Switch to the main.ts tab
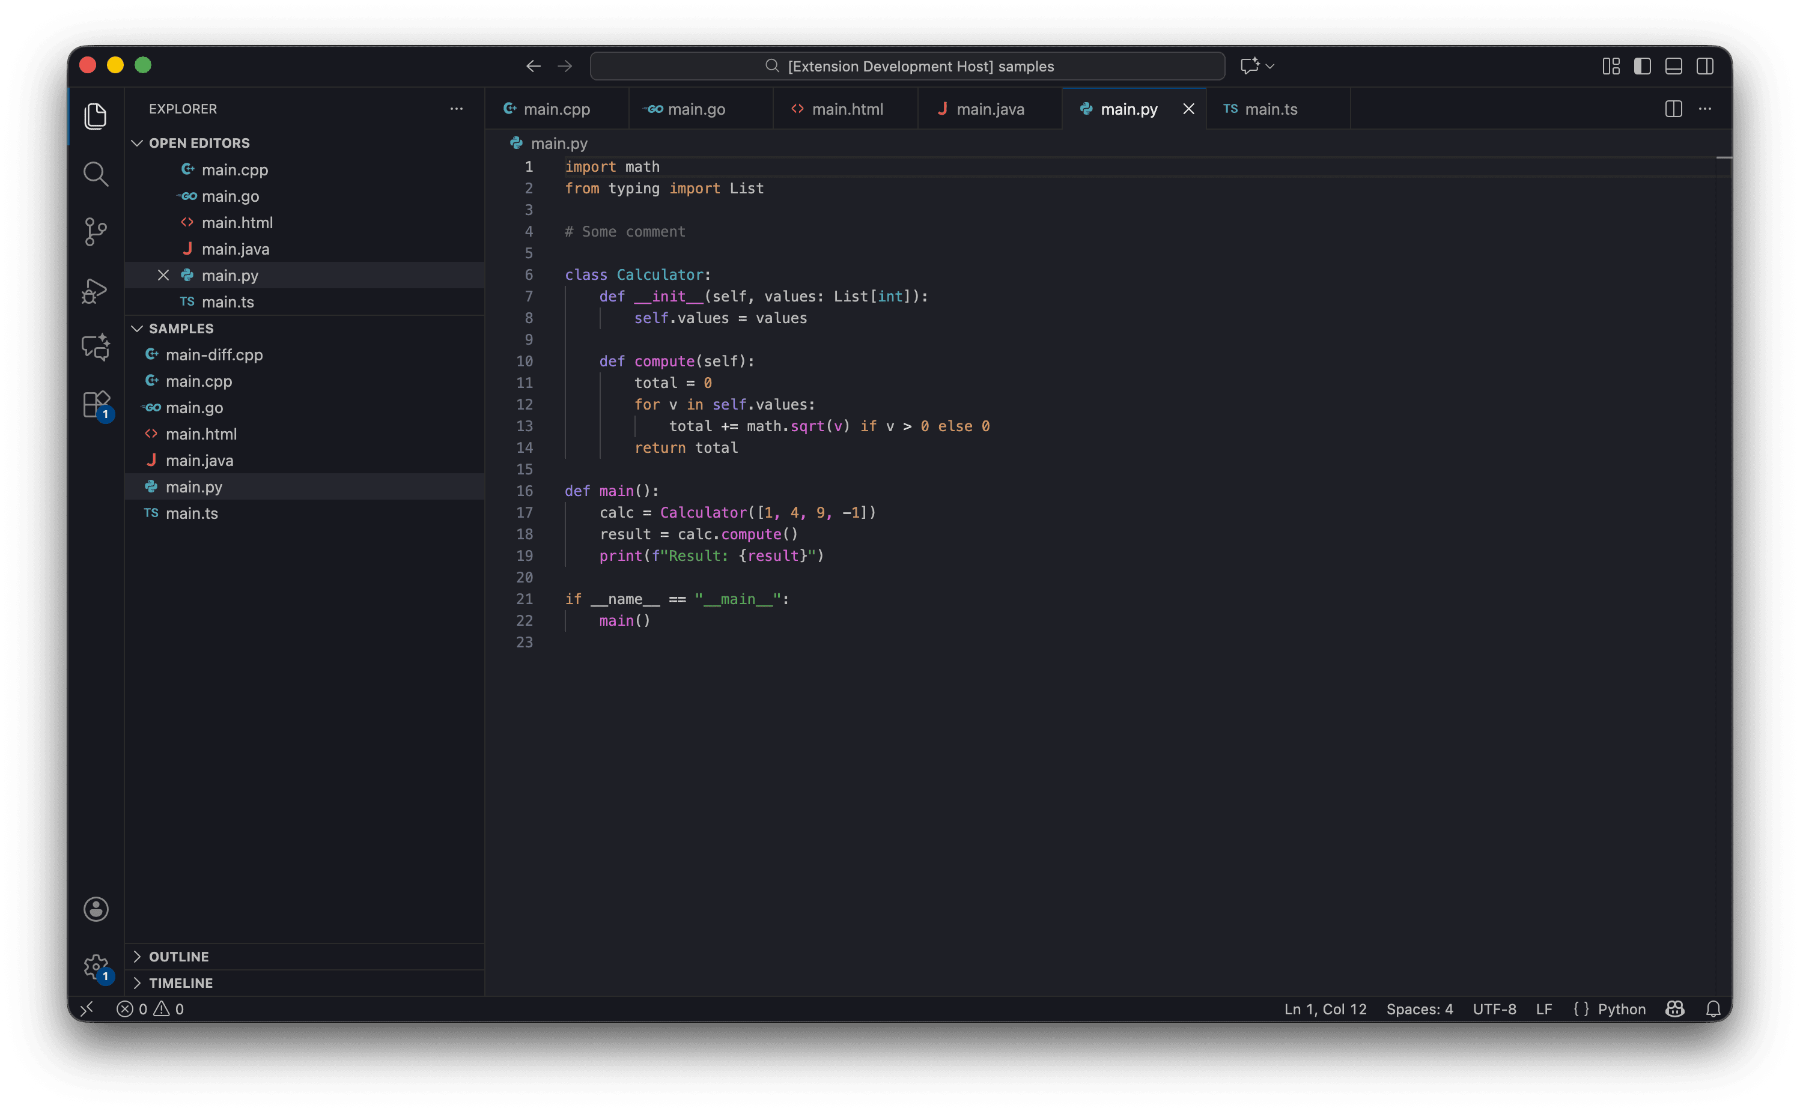Viewport: 1800px width, 1111px height. pos(1271,109)
